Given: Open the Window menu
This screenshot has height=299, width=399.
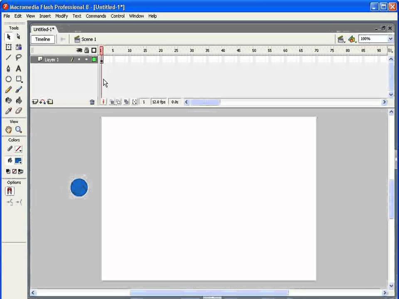Looking at the screenshot, I should pos(136,16).
